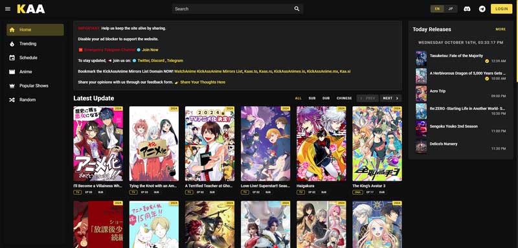The image size is (518, 248).
Task: Click the Join Now Telegram link
Action: pyautogui.click(x=150, y=50)
